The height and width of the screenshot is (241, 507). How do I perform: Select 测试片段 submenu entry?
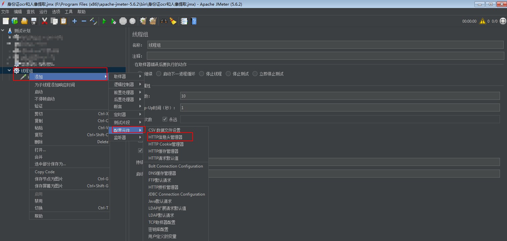(x=126, y=123)
